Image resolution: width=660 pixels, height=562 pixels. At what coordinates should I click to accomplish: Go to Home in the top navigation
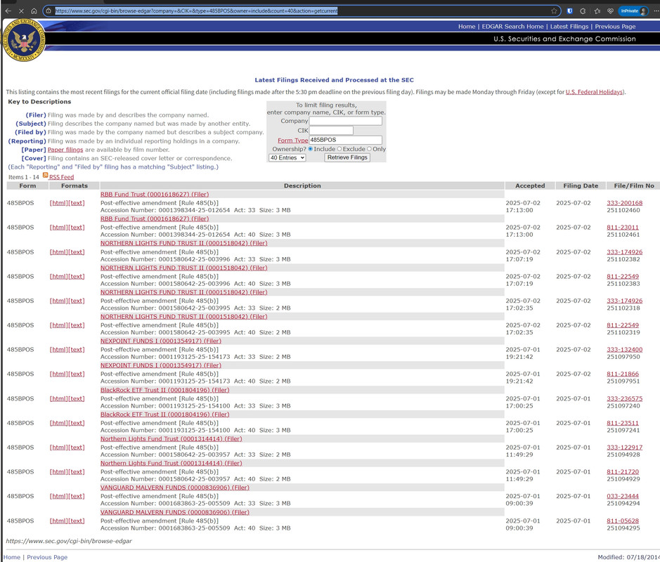(x=467, y=27)
